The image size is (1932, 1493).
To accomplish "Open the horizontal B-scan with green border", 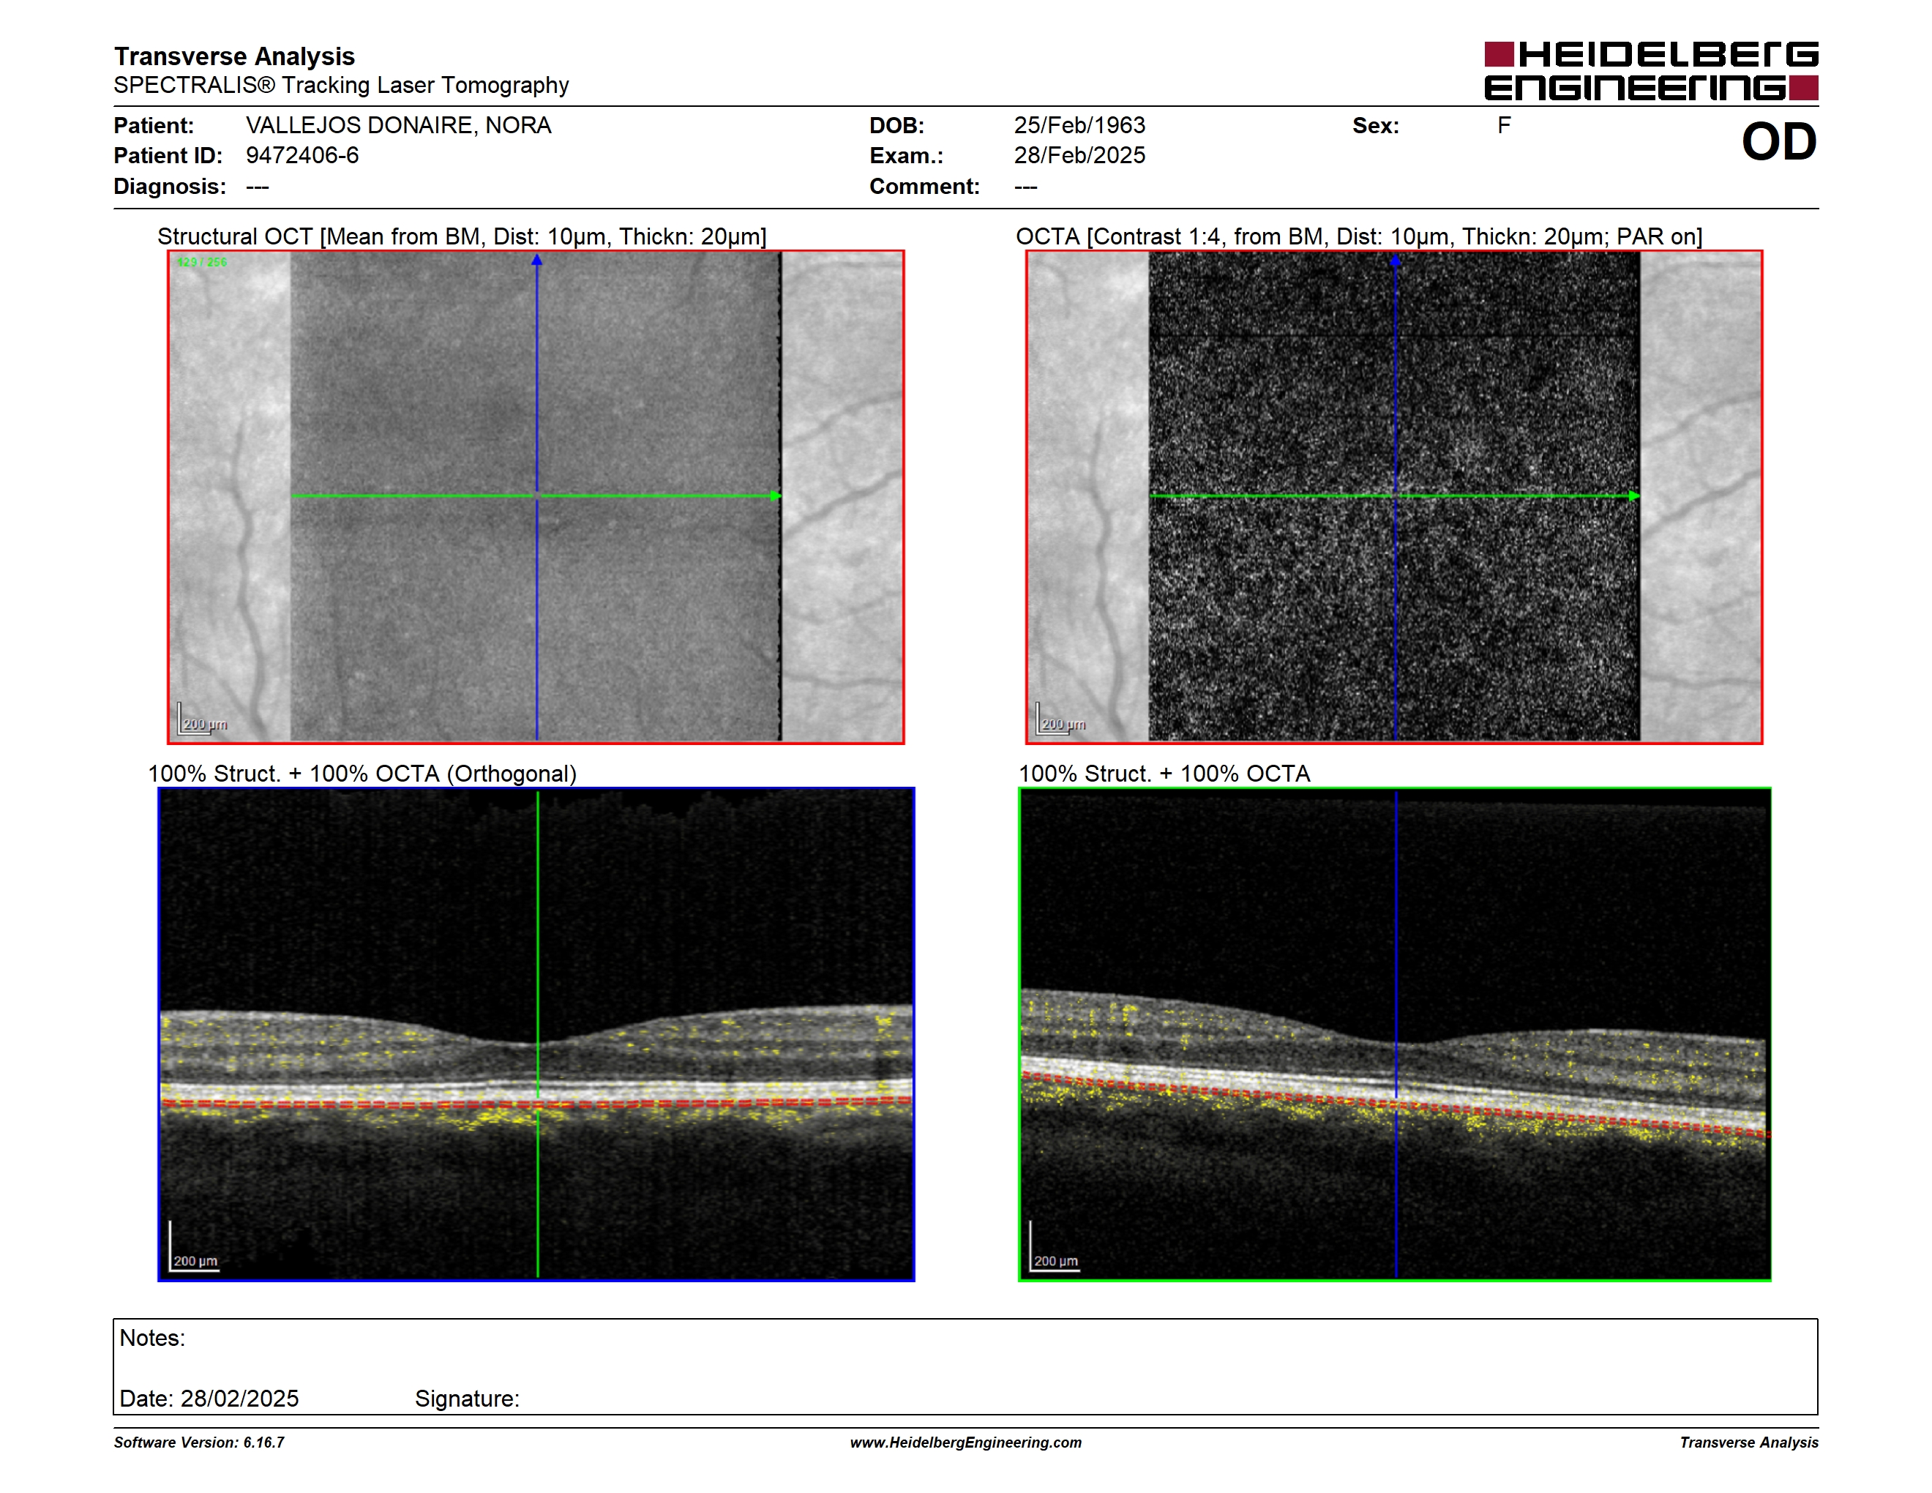I will pyautogui.click(x=1395, y=1034).
